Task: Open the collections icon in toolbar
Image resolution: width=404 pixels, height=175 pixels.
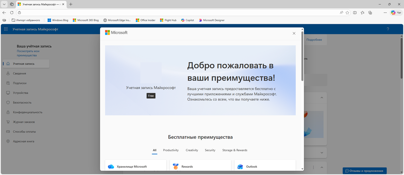Action: (x=370, y=12)
